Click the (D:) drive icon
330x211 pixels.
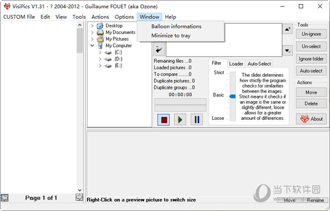[x=108, y=59]
